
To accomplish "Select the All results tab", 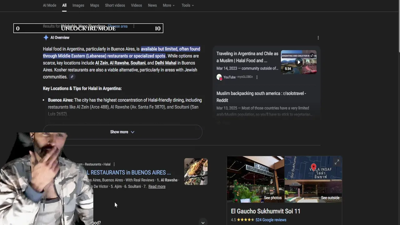I will coord(64,5).
